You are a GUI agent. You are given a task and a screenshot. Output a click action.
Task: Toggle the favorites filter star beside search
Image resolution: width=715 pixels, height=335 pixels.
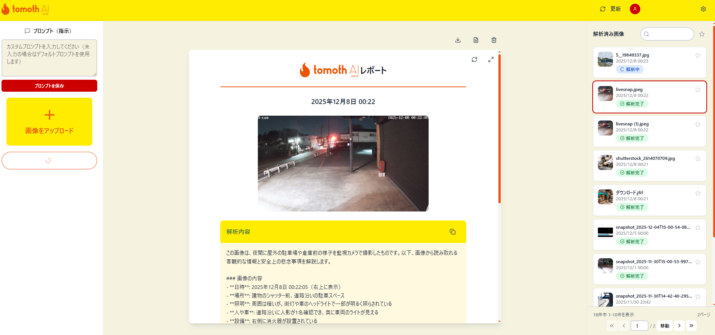702,34
